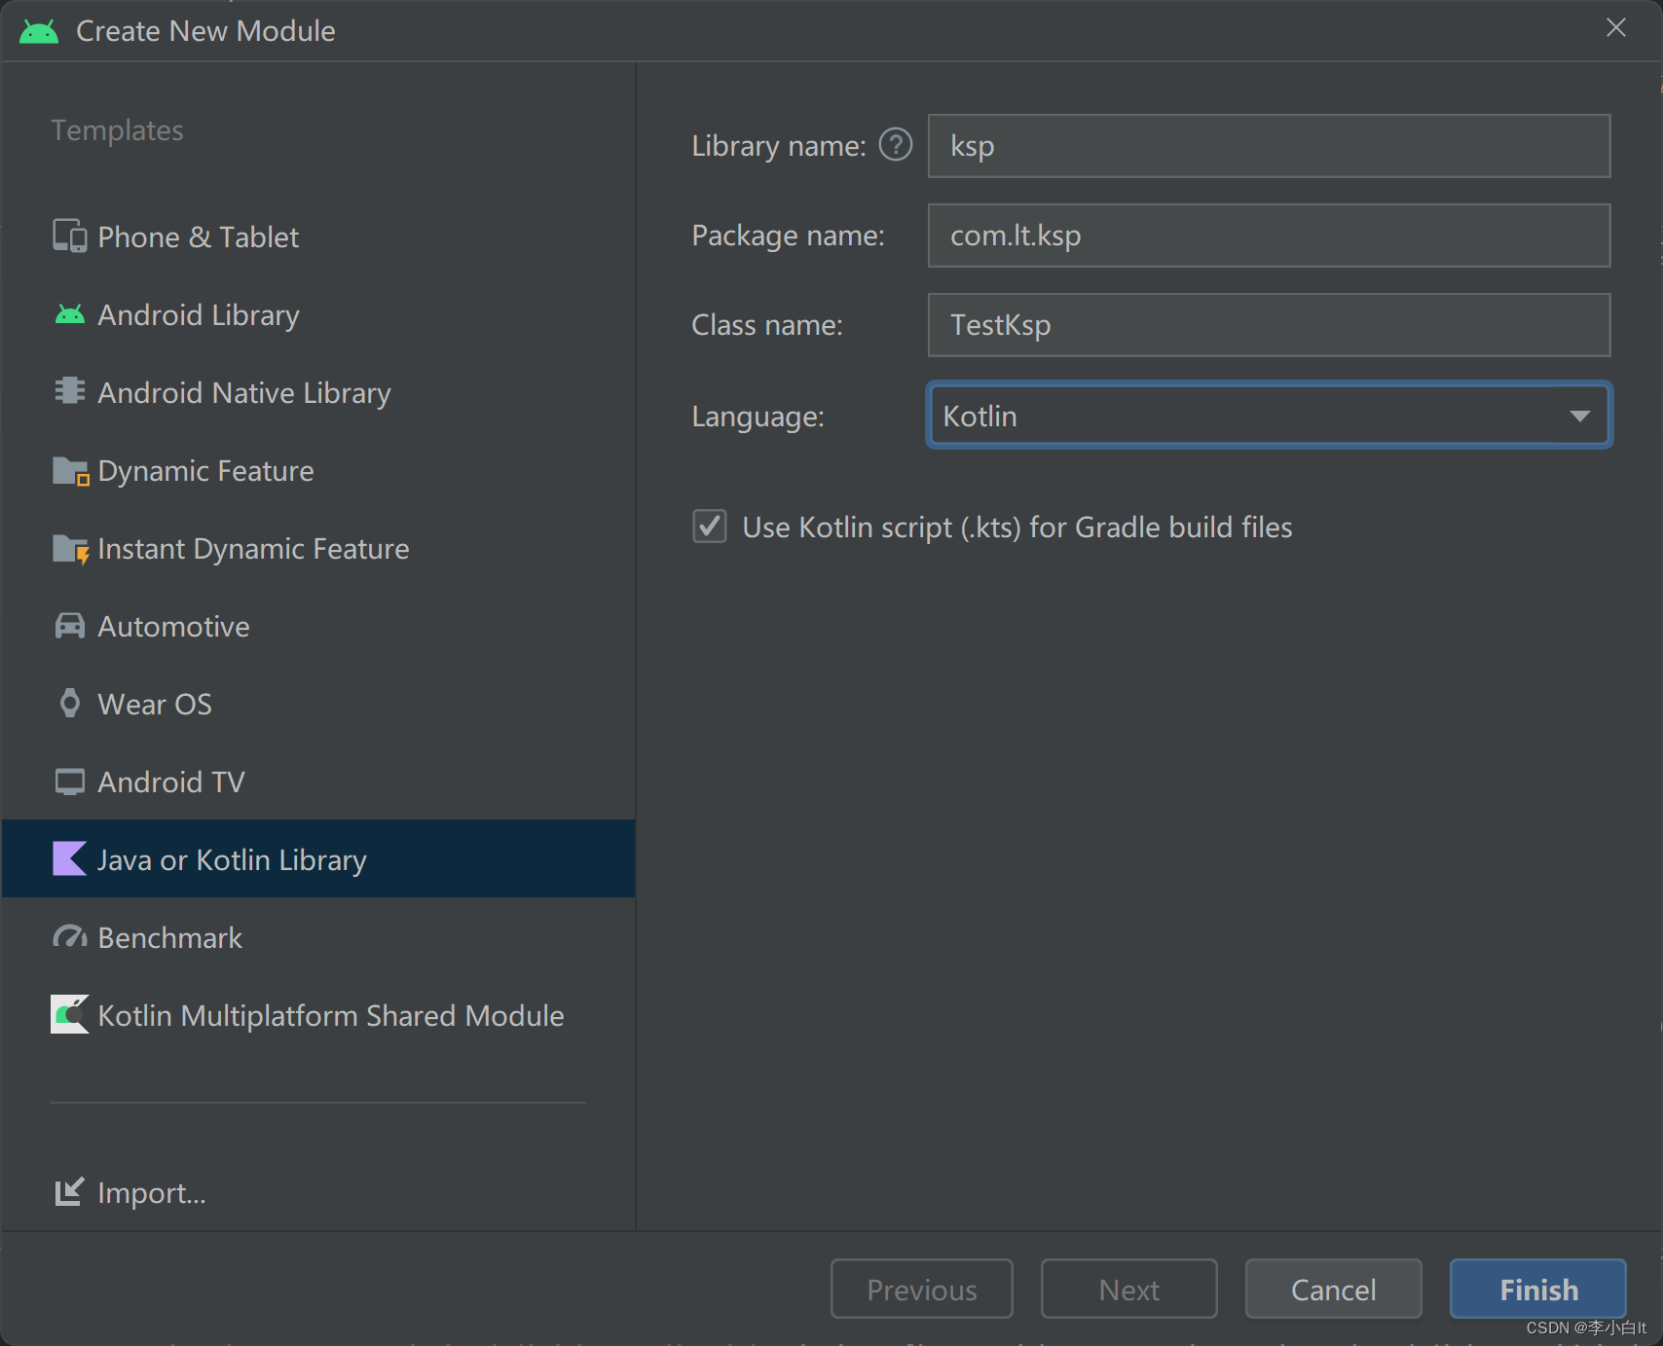The width and height of the screenshot is (1663, 1346).
Task: Pick Dynamic Feature template
Action: point(318,470)
